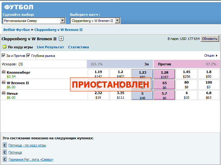Open the Региональная Север dropdown
The image size is (221, 165).
click(x=62, y=21)
